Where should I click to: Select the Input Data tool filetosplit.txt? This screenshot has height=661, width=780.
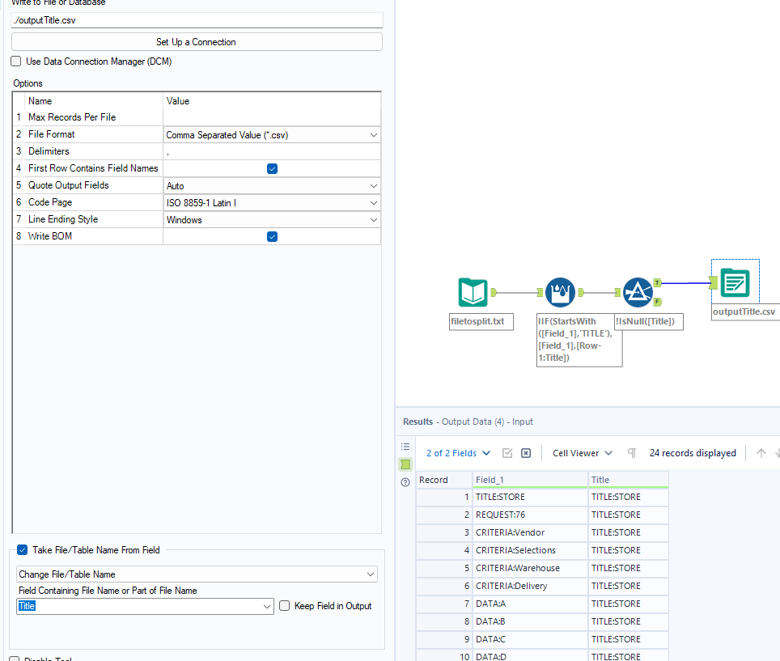pyautogui.click(x=473, y=293)
